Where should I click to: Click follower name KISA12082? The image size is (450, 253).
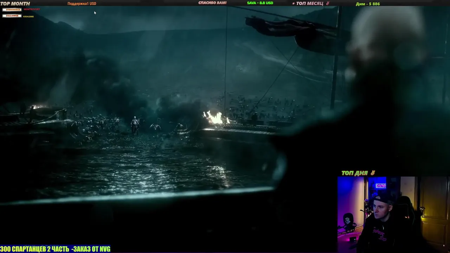(x=28, y=17)
